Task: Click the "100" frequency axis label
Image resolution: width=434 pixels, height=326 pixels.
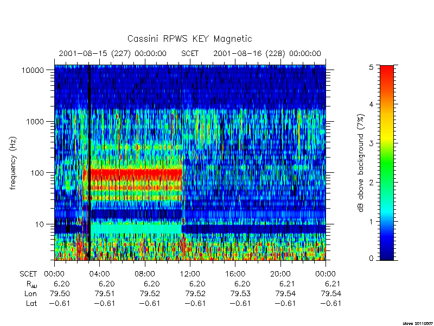Action: [x=37, y=173]
